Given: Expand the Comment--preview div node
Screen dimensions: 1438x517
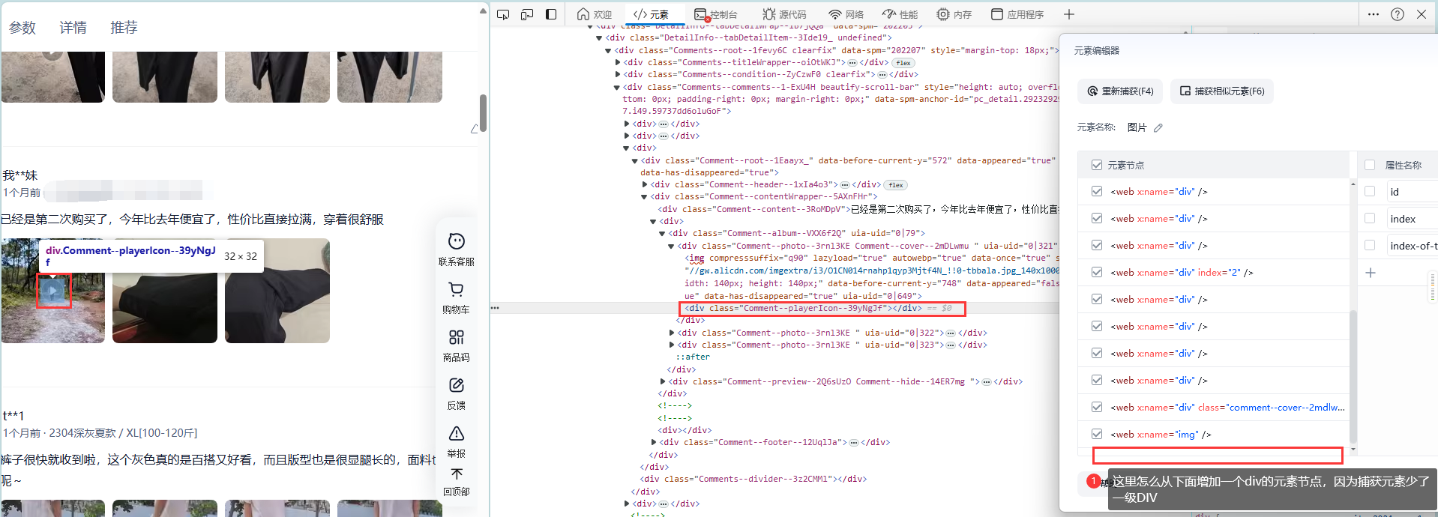Looking at the screenshot, I should pyautogui.click(x=663, y=381).
